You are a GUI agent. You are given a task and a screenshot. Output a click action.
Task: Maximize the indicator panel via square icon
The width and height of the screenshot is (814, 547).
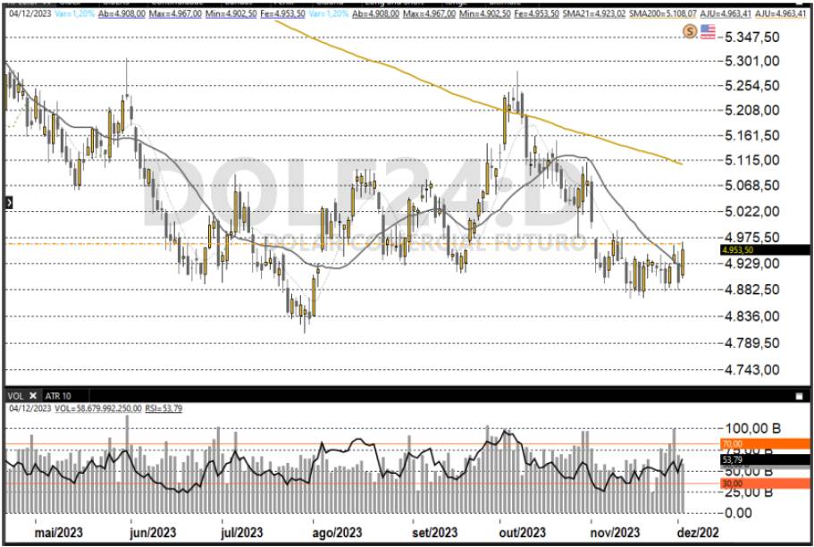(799, 395)
